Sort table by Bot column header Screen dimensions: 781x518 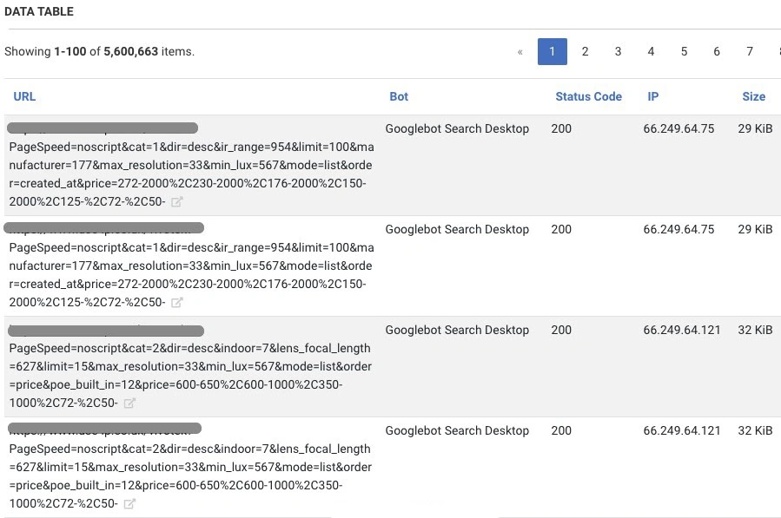[398, 96]
